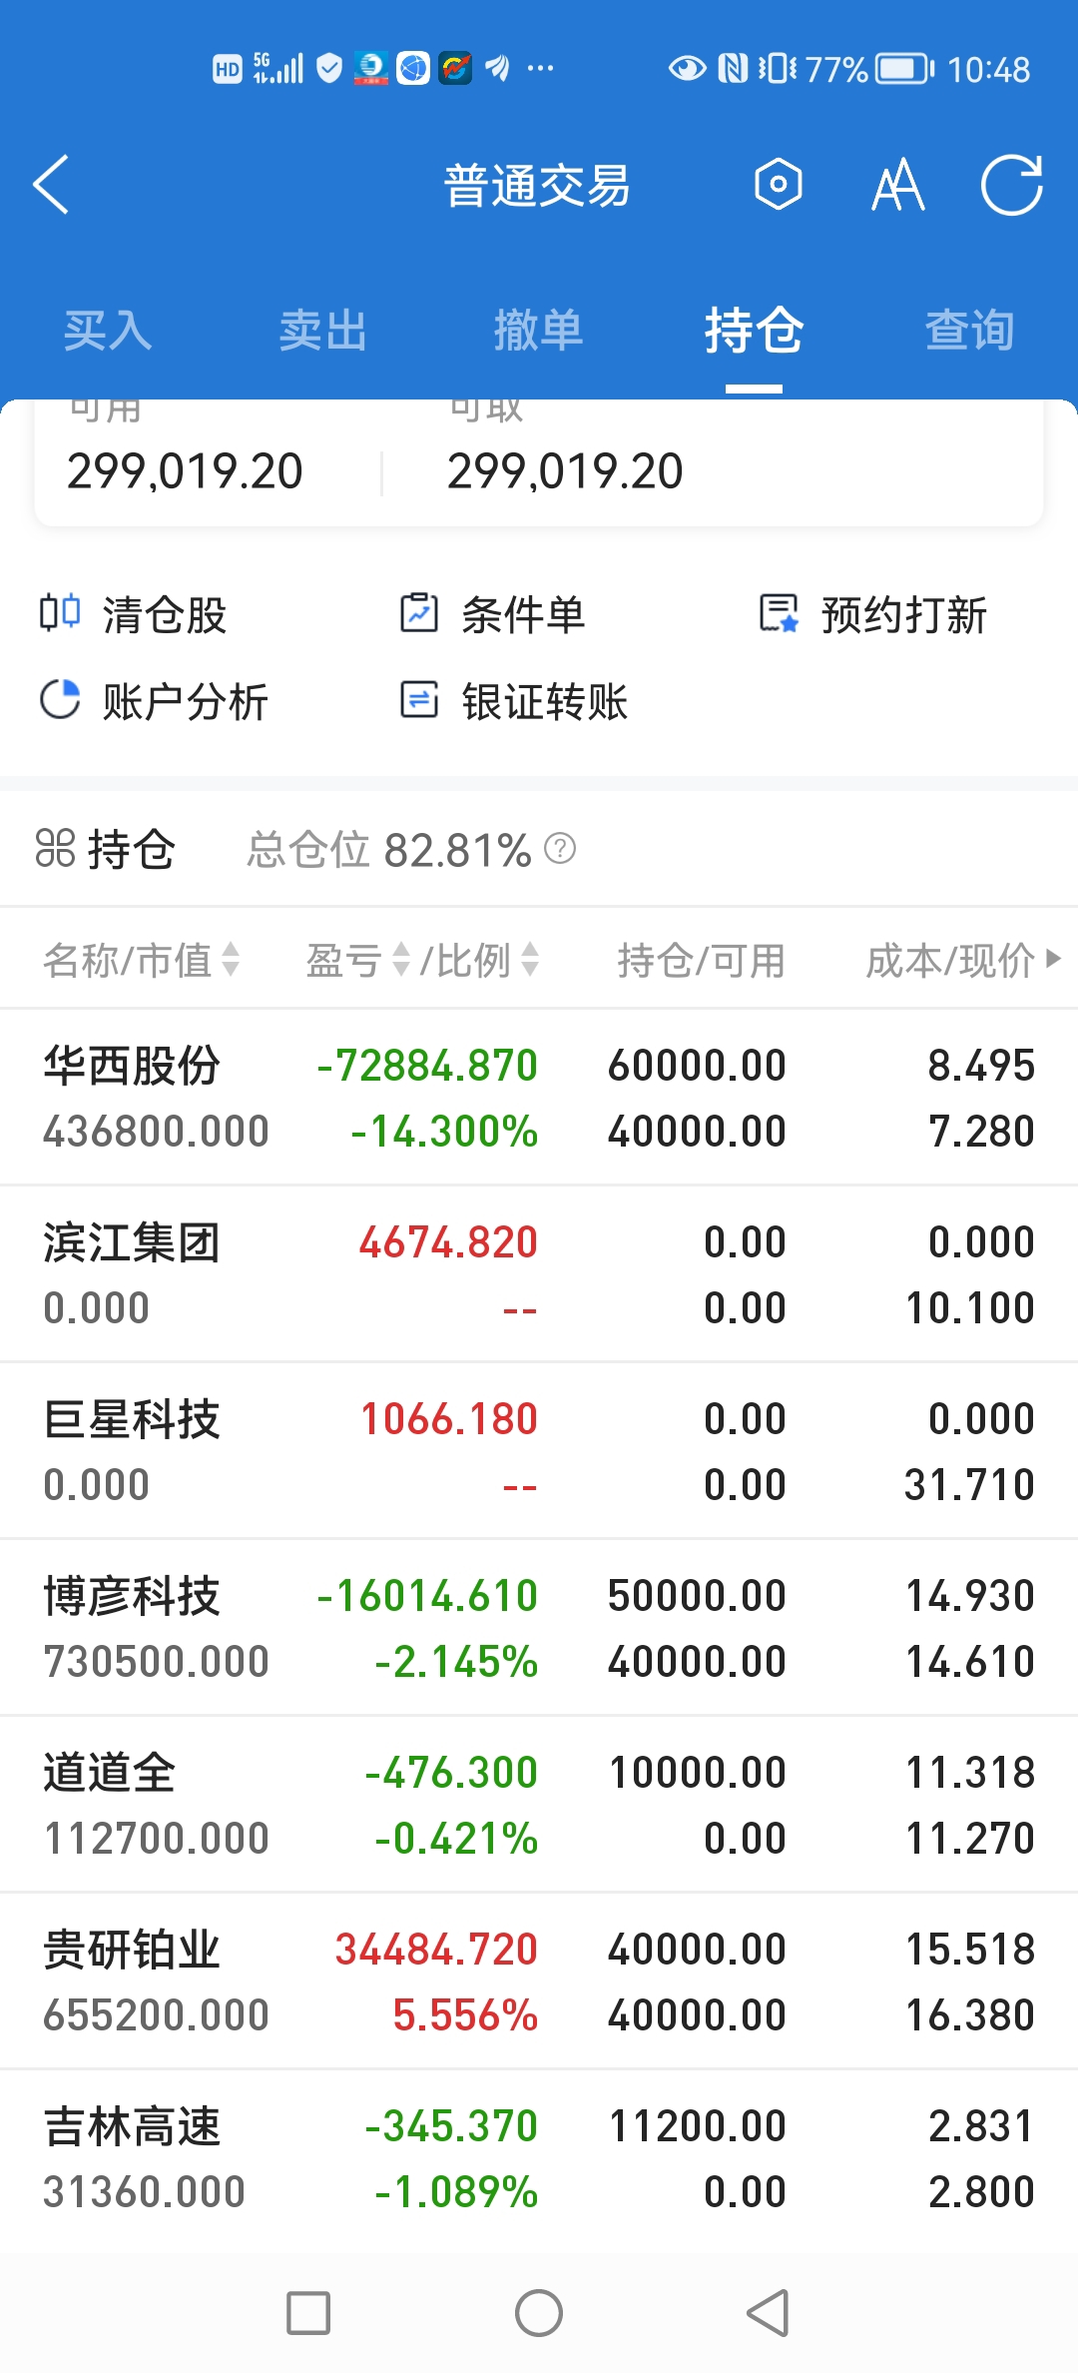Switch to the 卖出 tab
Screen dimensions: 1078x2373
(323, 331)
